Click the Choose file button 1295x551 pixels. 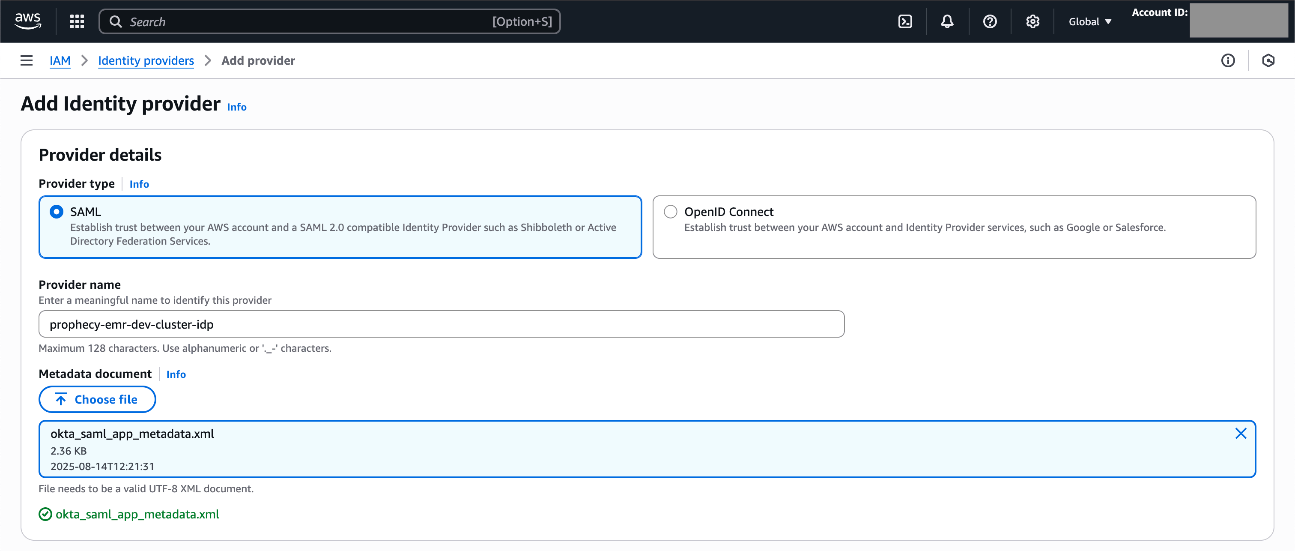click(97, 399)
